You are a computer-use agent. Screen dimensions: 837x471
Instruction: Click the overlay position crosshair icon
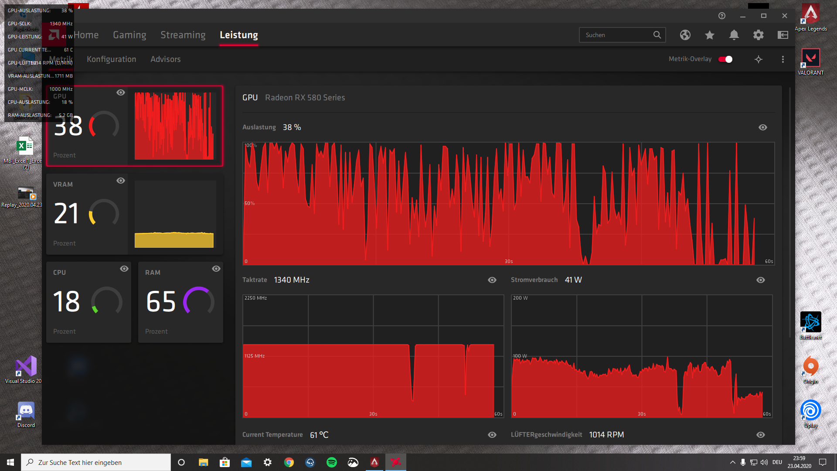tap(759, 59)
